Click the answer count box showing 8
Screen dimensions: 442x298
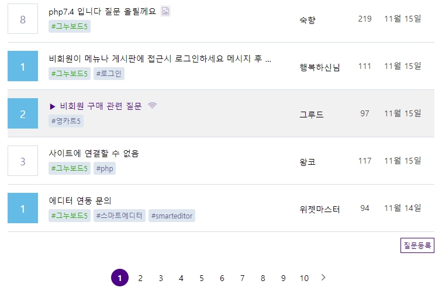[23, 19]
